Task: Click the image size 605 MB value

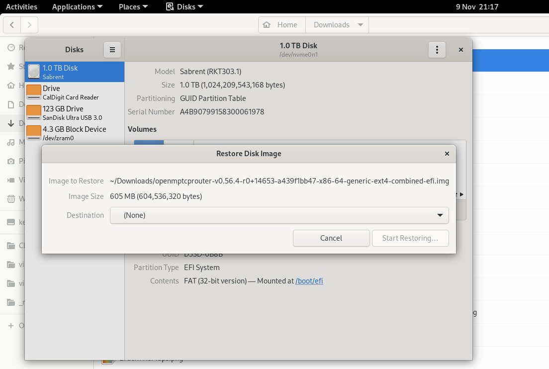Action: tap(156, 196)
